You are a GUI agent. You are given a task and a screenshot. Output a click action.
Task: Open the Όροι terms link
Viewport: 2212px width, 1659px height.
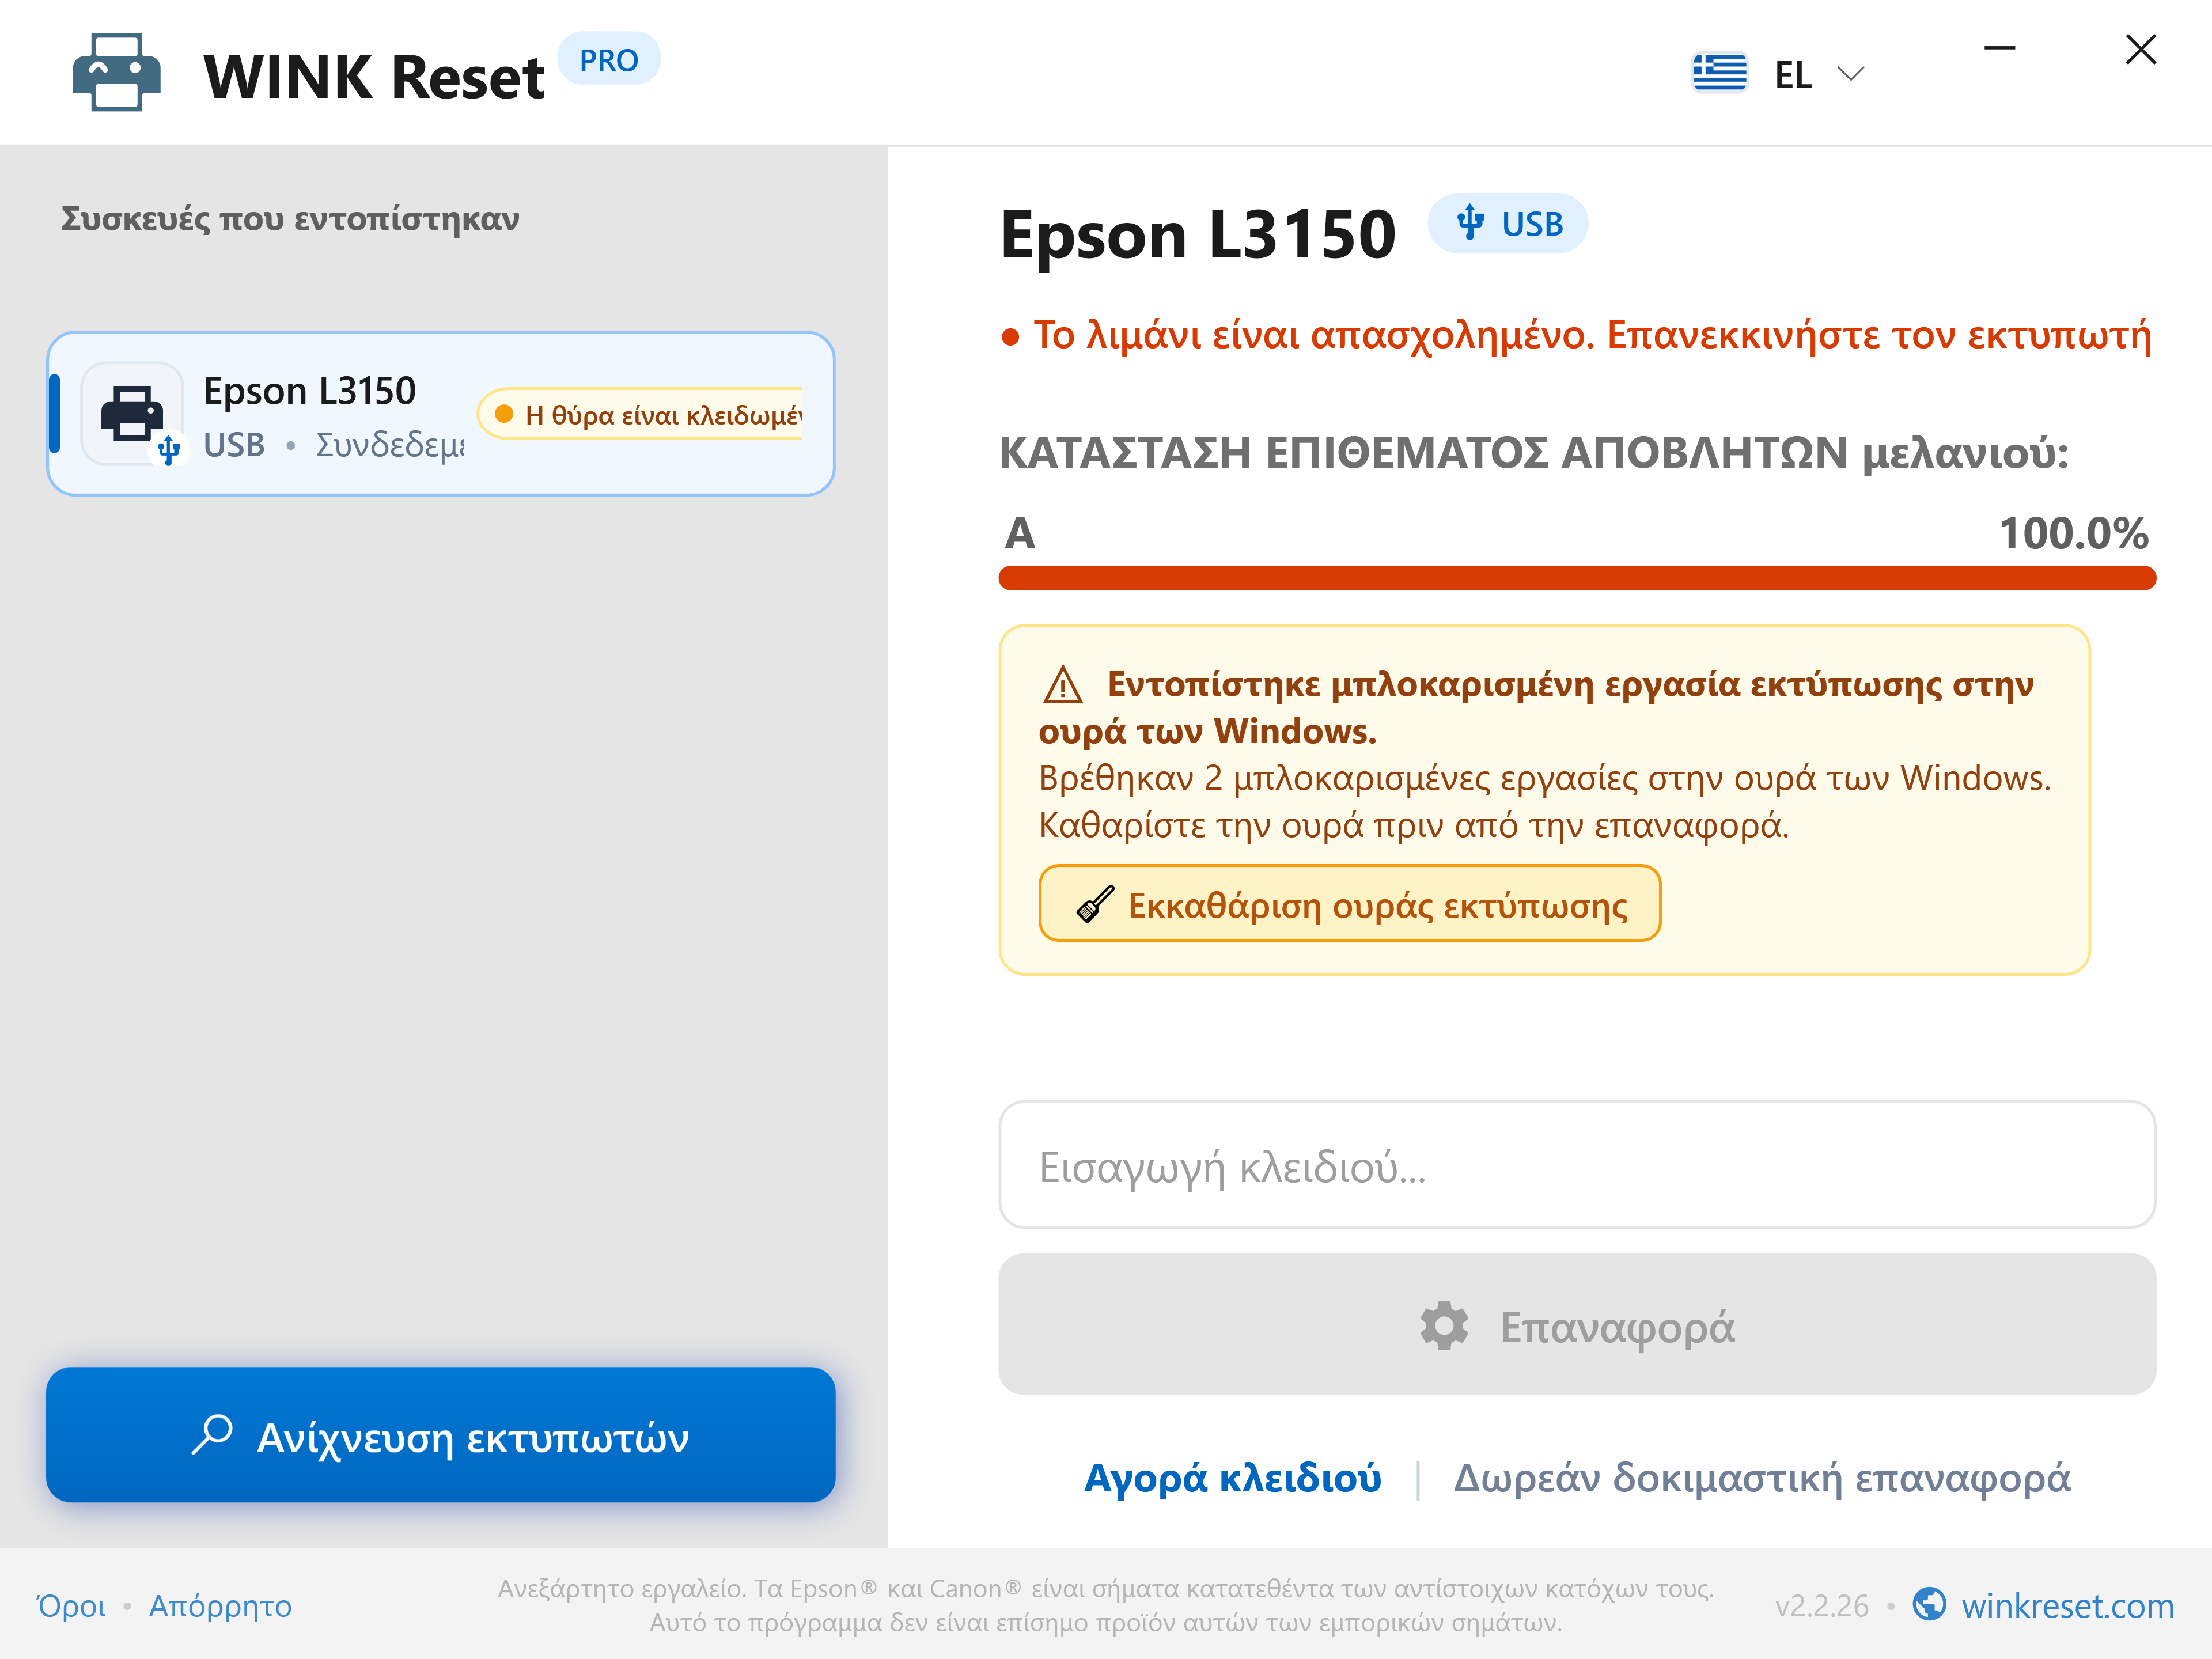71,1606
